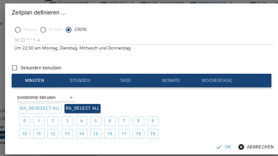Switch to the WOCHENTAGE tab
The height and width of the screenshot is (156, 278).
(x=217, y=81)
